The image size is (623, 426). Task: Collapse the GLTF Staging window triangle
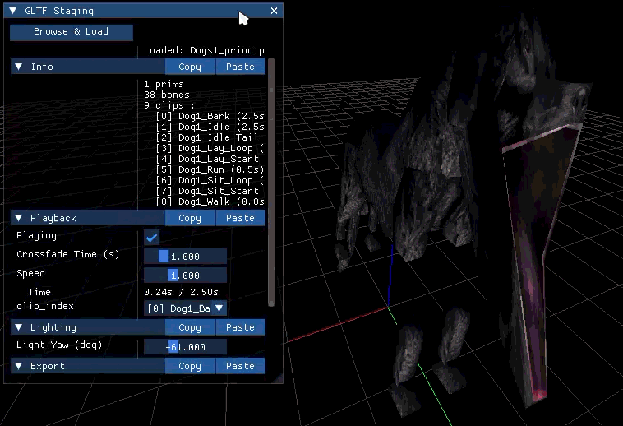pyautogui.click(x=12, y=11)
